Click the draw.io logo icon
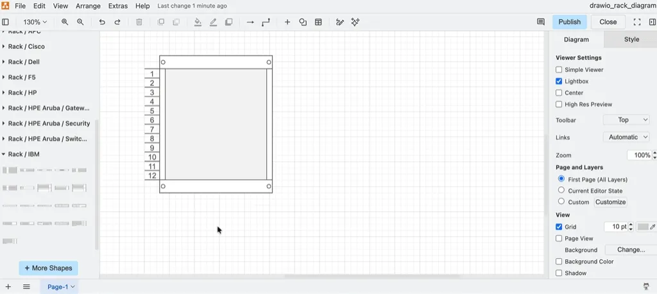The image size is (657, 294). pyautogui.click(x=5, y=6)
